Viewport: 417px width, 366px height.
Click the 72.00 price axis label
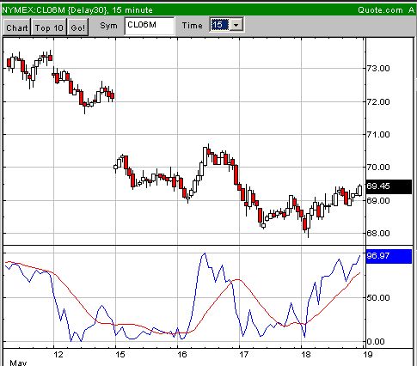pos(378,102)
